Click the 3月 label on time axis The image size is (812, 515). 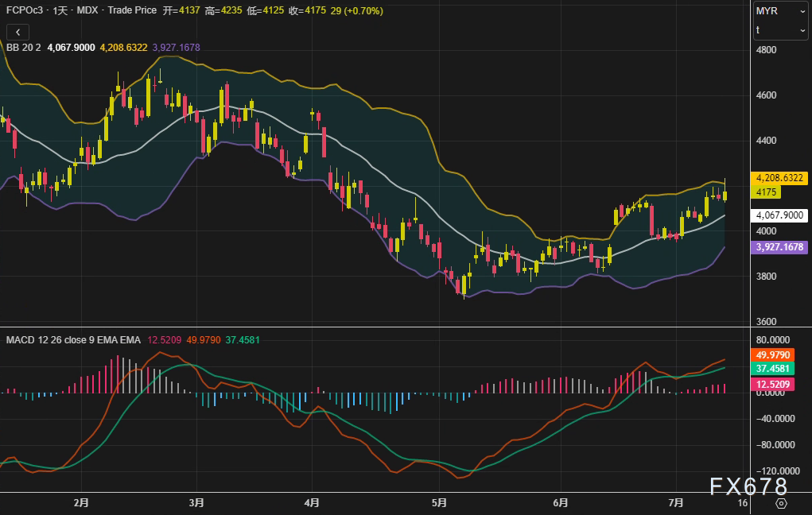click(x=197, y=503)
